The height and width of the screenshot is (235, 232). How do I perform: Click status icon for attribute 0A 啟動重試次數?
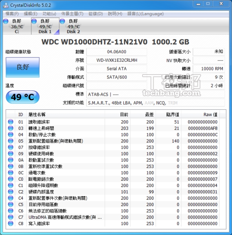tap(11, 160)
